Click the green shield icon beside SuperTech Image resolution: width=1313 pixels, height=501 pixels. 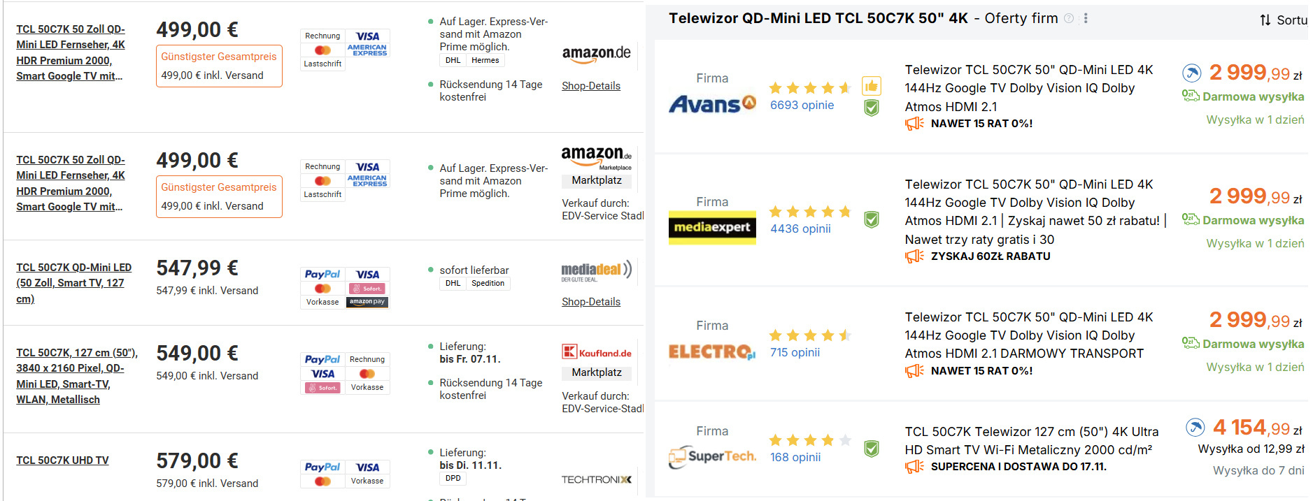point(871,449)
